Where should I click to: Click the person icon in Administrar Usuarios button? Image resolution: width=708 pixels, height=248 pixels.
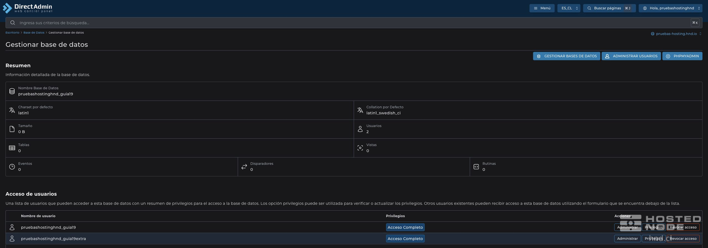point(607,56)
